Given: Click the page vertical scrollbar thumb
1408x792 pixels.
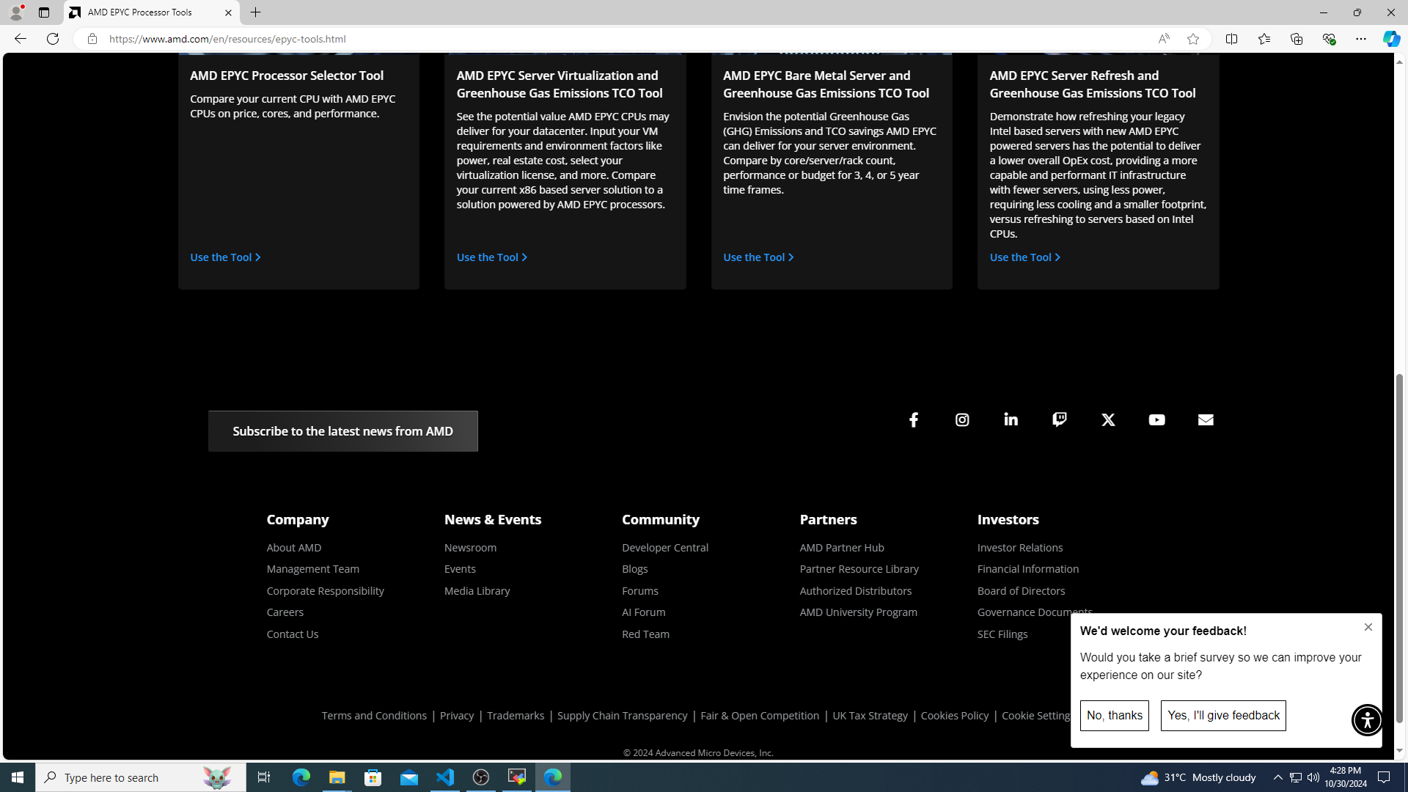Looking at the screenshot, I should (x=1399, y=549).
